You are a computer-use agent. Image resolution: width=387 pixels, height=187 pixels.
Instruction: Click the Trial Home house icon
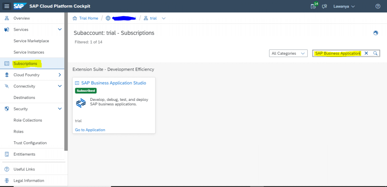click(x=75, y=18)
